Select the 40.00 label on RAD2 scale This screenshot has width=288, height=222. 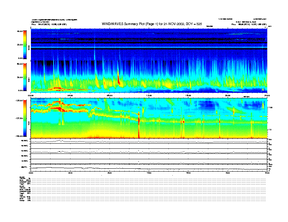coord(20,31)
